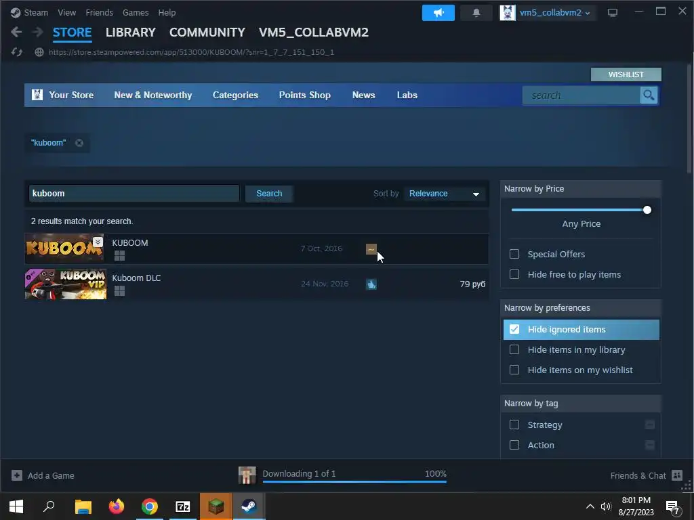
Task: Open the Kuboom DLC thumbnail
Action: 66,284
